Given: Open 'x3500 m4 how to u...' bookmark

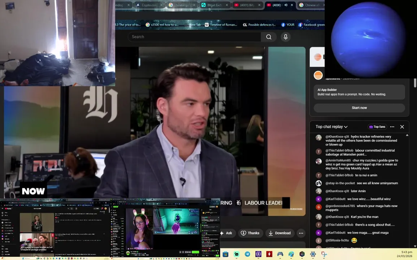Looking at the screenshot, I should tap(162, 25).
